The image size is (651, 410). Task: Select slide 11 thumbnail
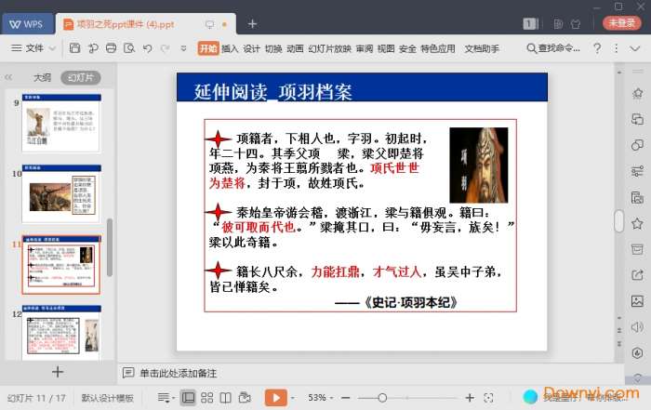(61, 264)
